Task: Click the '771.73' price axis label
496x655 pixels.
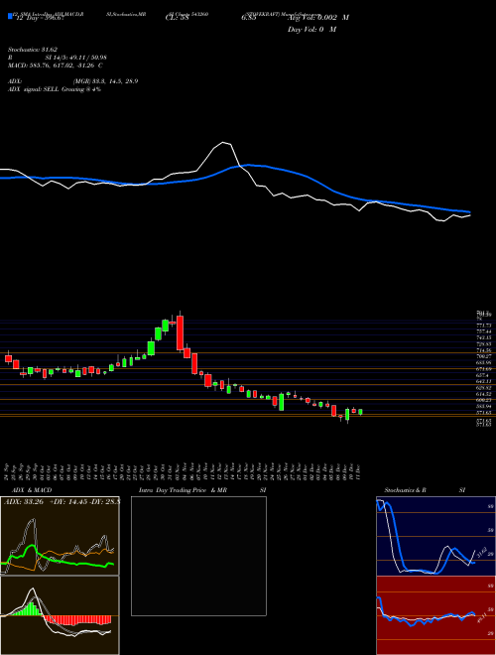Action: [x=484, y=325]
